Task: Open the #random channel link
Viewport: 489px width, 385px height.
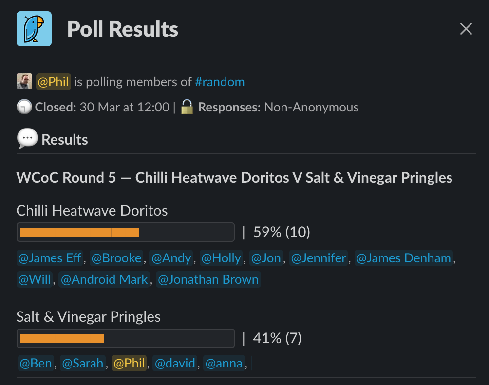Action: [x=220, y=82]
